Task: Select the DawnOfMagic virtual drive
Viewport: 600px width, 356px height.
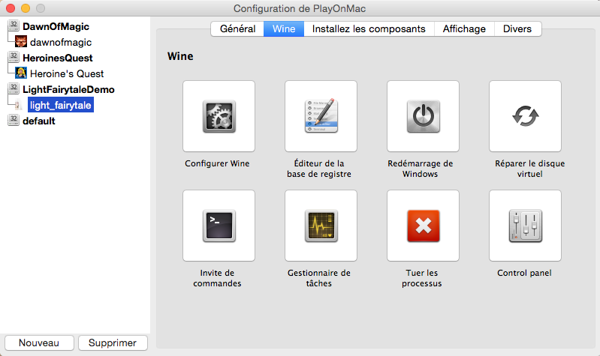Action: [x=56, y=26]
